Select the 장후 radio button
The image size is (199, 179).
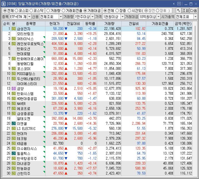[x=157, y=11]
